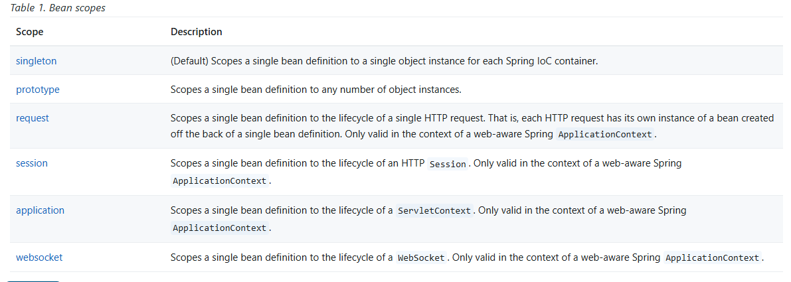Click the request row description first line
Screen dimensions: 791x282
(472, 118)
